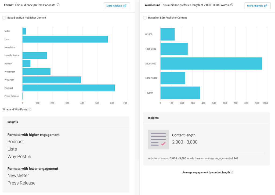Open More Analysis for Format chart
The height and width of the screenshot is (195, 275).
point(117,6)
